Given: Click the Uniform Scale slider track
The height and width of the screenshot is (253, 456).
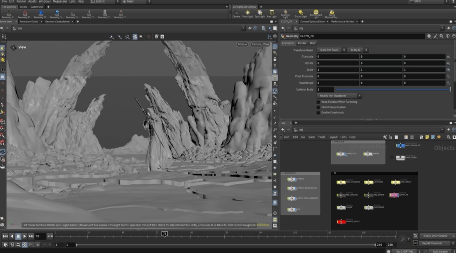Looking at the screenshot, I should coord(393,89).
